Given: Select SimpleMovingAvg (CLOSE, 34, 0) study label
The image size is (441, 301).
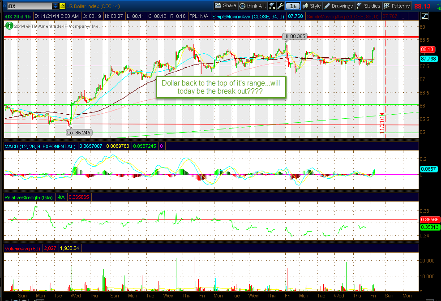Looking at the screenshot, I should [x=248, y=17].
